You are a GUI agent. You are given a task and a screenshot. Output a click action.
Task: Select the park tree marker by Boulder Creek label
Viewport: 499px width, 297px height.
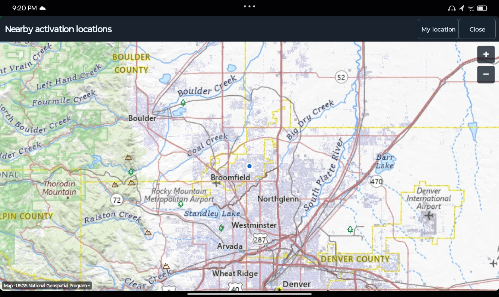(x=183, y=102)
